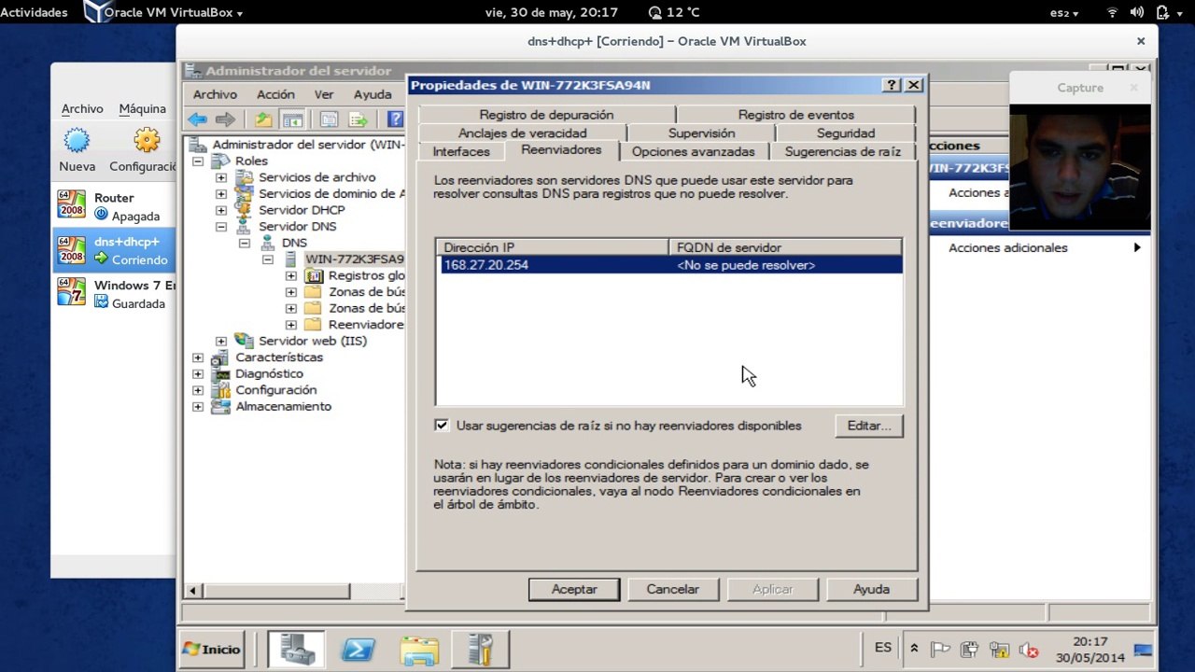The image size is (1195, 672).
Task: Switch to Opciones avanzadas tab
Action: click(693, 151)
